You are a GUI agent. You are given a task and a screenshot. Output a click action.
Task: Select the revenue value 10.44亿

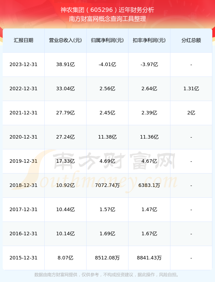tap(65, 209)
